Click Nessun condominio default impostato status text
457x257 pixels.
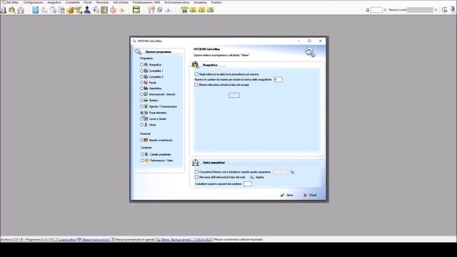pyautogui.click(x=238, y=240)
